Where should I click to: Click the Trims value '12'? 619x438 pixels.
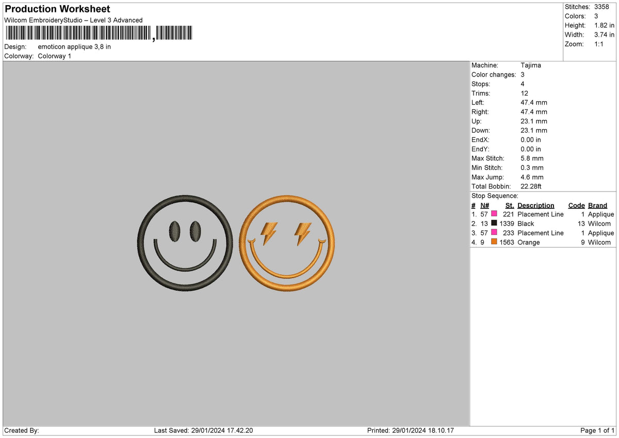tap(525, 93)
